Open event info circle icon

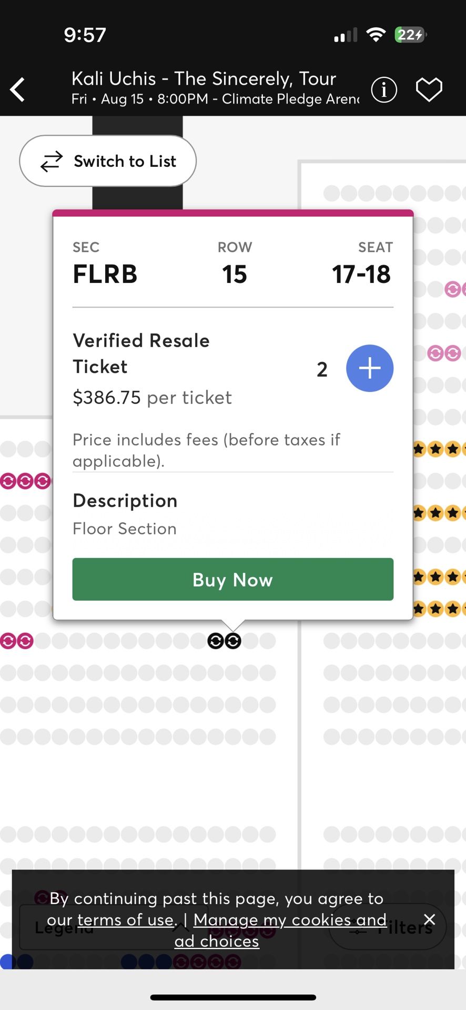(x=384, y=89)
